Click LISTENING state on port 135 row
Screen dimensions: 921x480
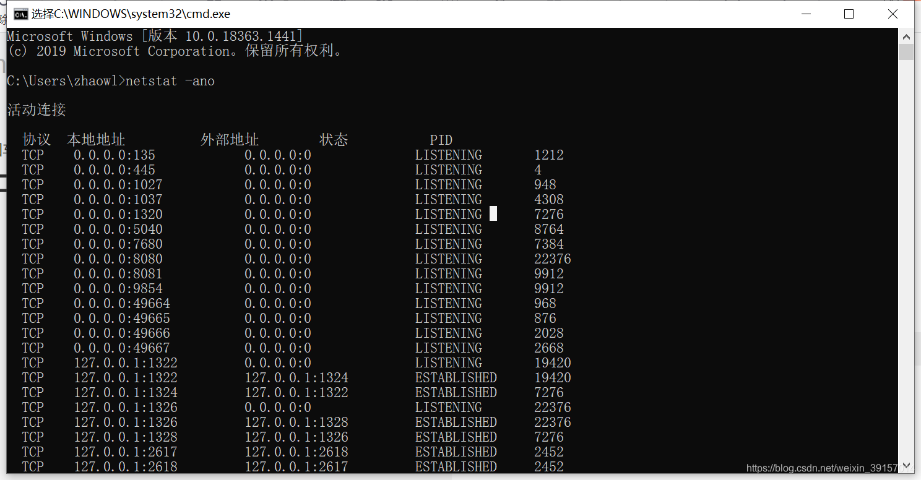(449, 155)
